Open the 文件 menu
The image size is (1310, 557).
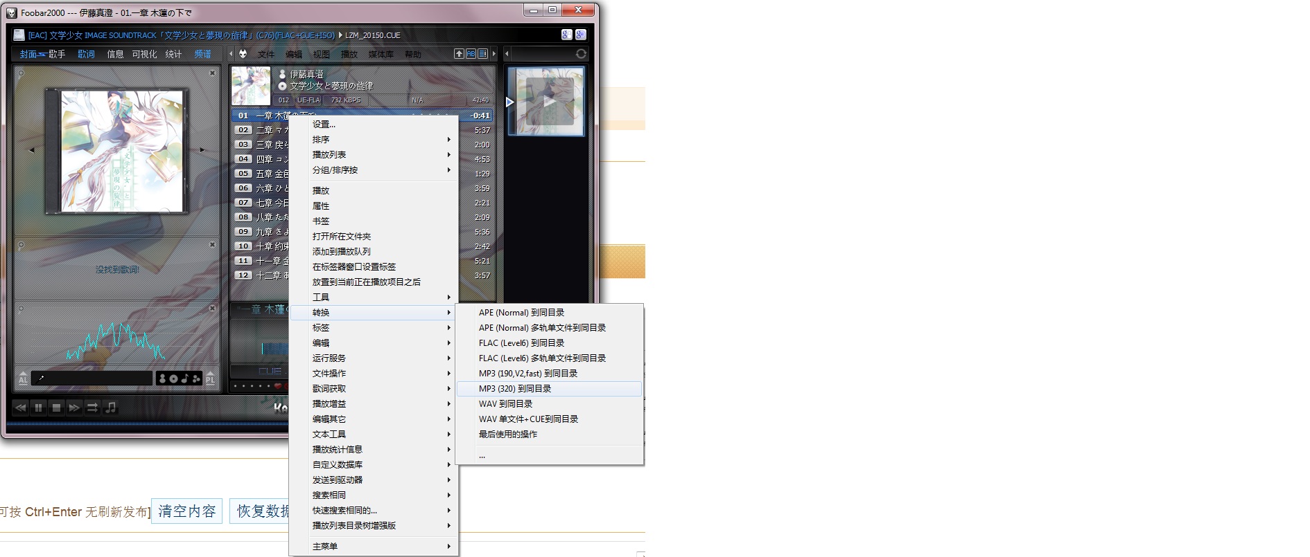(266, 54)
